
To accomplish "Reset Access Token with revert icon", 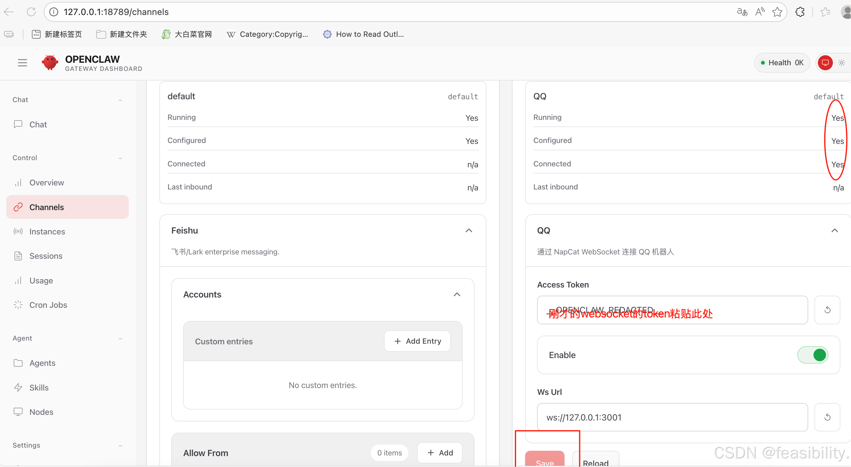I will tap(827, 310).
